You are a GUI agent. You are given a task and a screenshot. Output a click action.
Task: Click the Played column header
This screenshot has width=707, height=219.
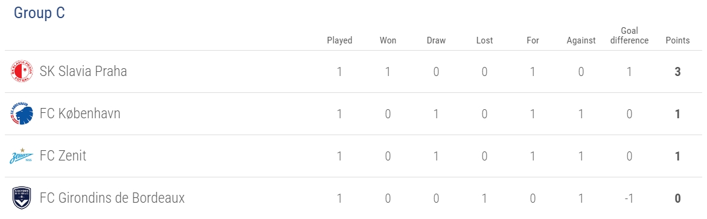click(x=339, y=40)
